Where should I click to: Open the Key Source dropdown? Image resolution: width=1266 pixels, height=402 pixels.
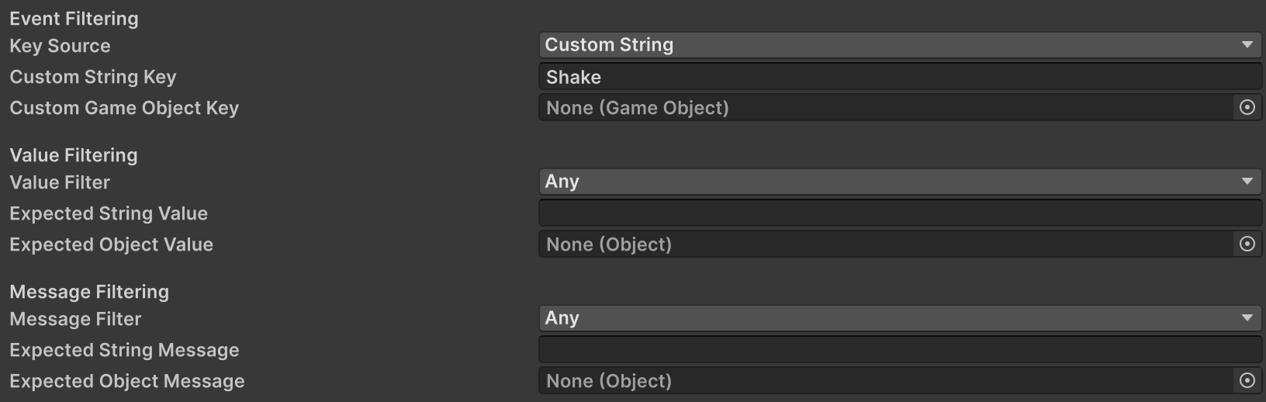pyautogui.click(x=900, y=45)
